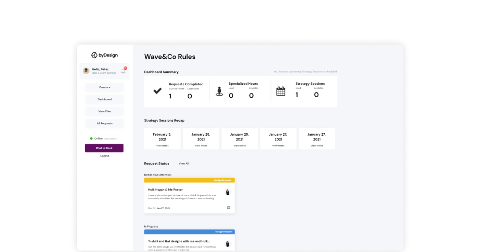The width and height of the screenshot is (480, 252).
Task: Click the byDesign logo icon
Action: (x=94, y=55)
